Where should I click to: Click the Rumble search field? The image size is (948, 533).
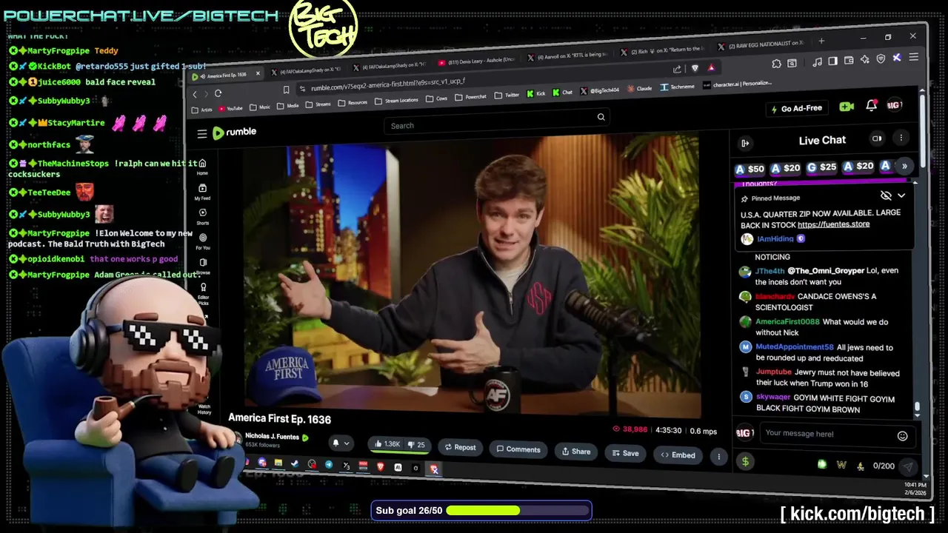coord(496,121)
